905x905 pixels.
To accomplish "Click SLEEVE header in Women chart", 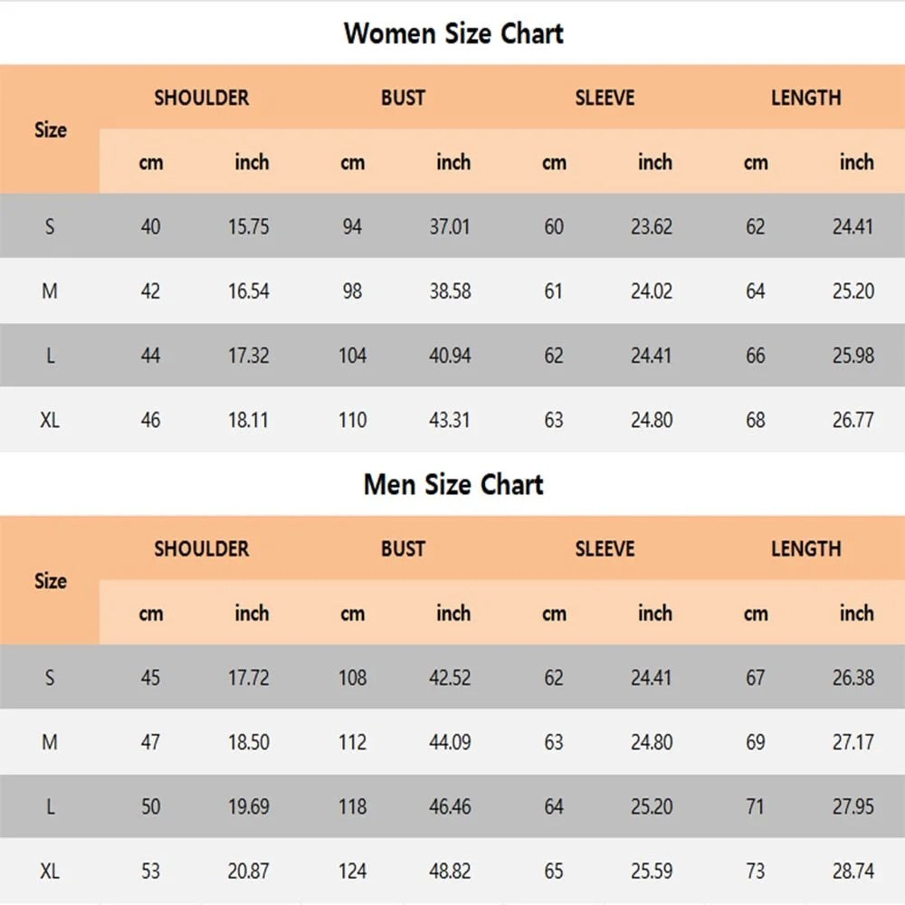I will point(605,98).
